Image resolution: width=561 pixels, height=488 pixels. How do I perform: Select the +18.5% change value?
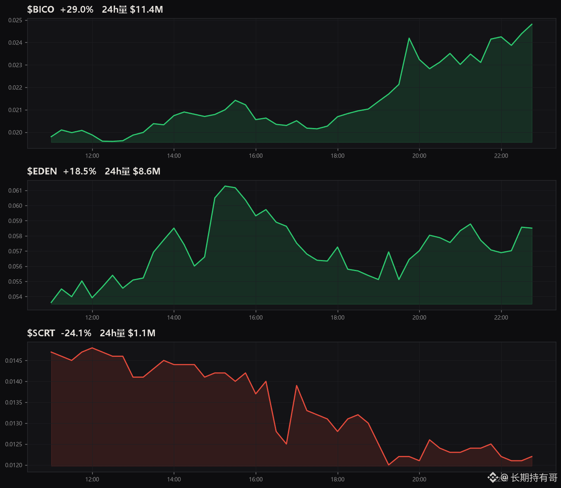coord(80,171)
